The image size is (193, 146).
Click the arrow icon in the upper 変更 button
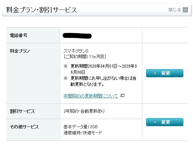coord(155,73)
